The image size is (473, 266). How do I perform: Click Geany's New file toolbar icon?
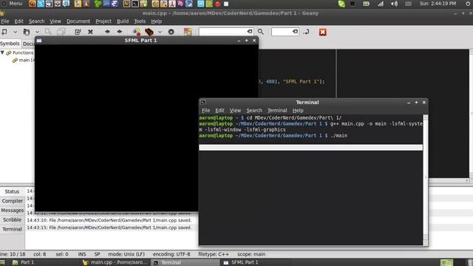pyautogui.click(x=4, y=32)
